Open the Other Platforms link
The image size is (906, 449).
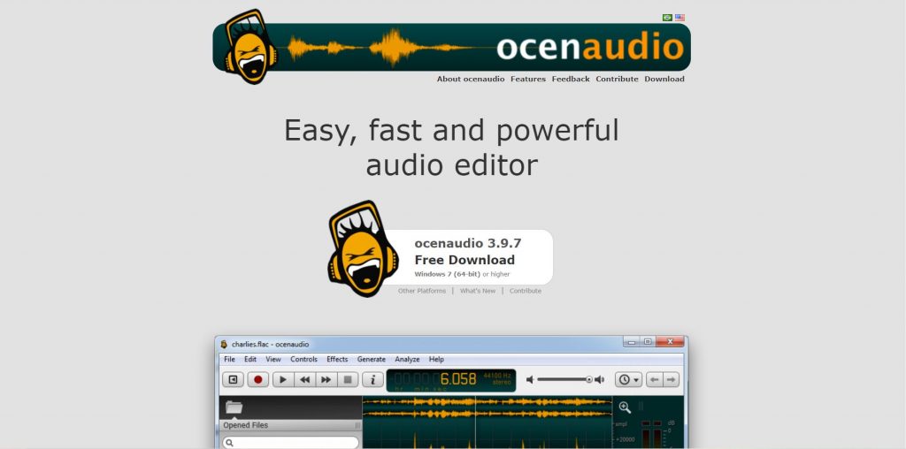pos(422,291)
